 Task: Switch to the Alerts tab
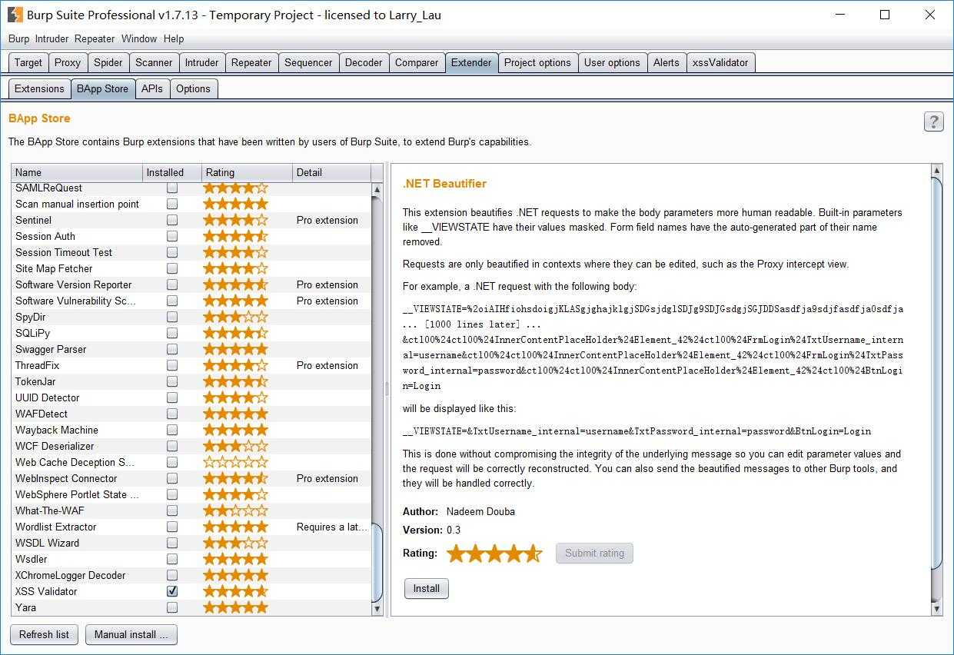pyautogui.click(x=666, y=62)
